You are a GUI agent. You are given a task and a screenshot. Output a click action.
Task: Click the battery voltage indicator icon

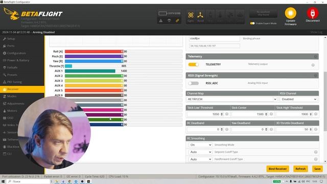(162, 13)
